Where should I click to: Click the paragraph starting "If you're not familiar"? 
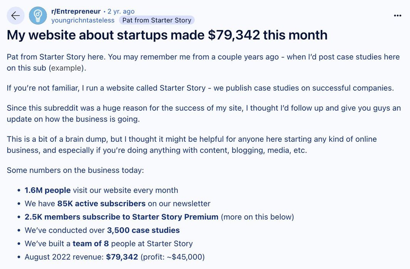click(200, 88)
